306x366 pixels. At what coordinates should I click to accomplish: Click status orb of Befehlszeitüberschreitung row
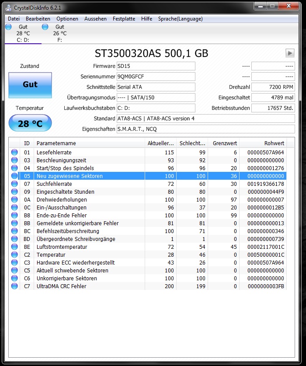14,231
